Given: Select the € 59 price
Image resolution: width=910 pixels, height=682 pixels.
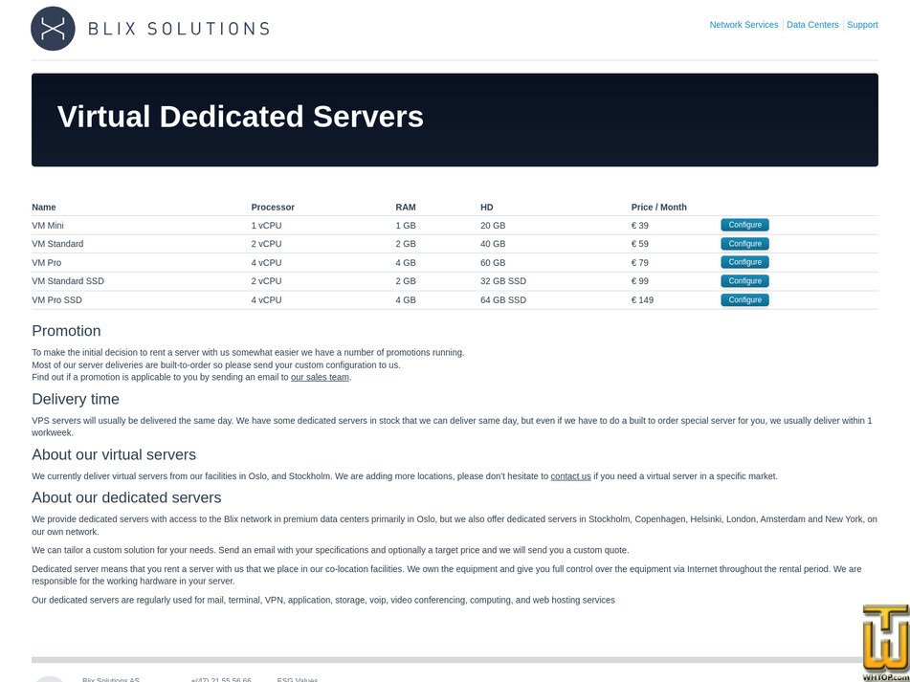Looking at the screenshot, I should coord(640,244).
